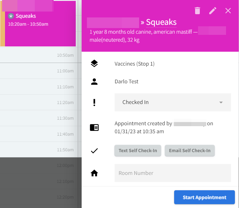Click the person icon beside Darlo Test
The height and width of the screenshot is (208, 239).
(x=94, y=82)
